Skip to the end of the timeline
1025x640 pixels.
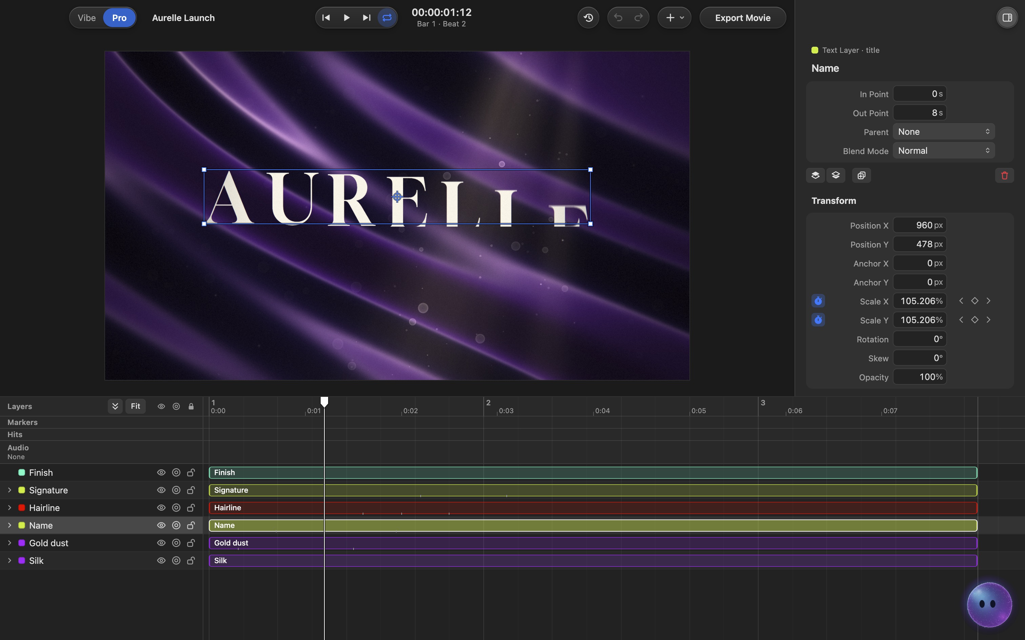click(x=367, y=18)
